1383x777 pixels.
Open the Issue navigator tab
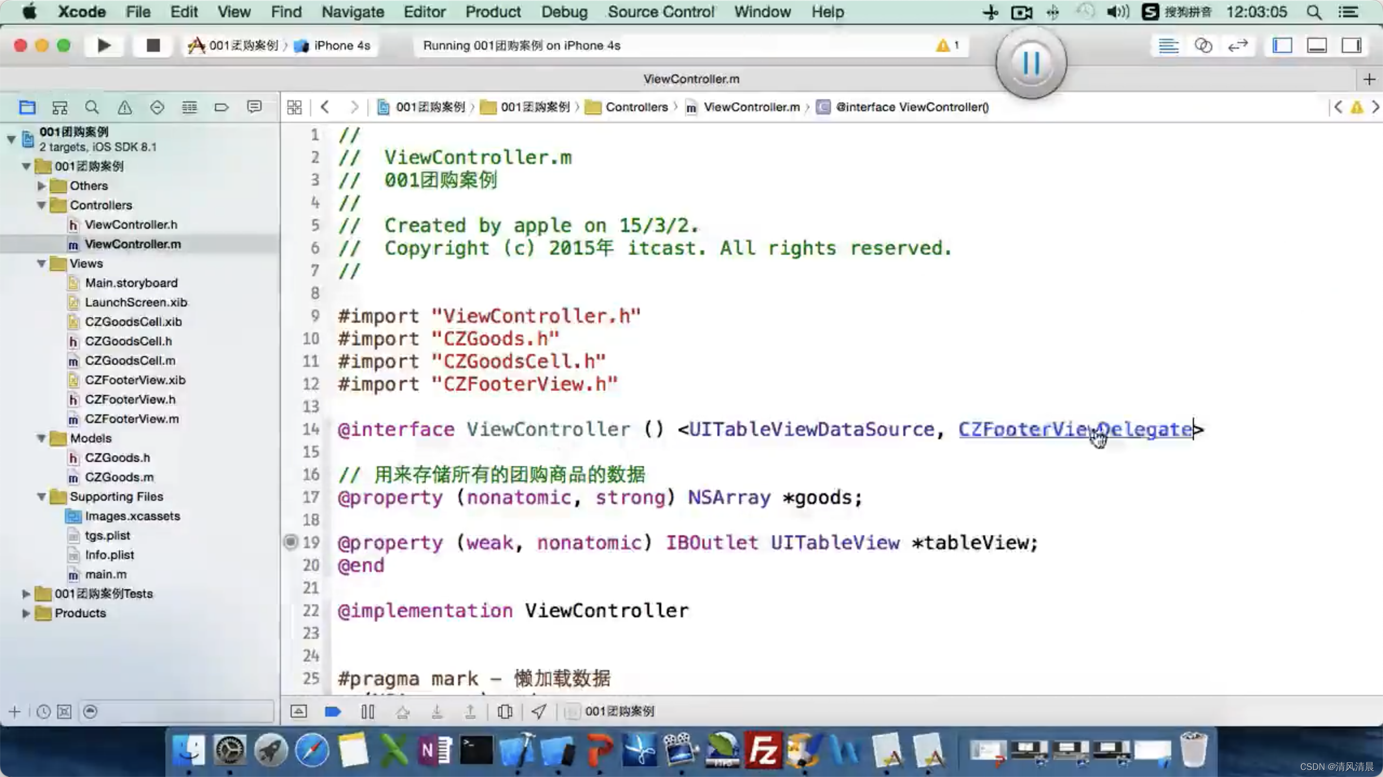coord(124,107)
